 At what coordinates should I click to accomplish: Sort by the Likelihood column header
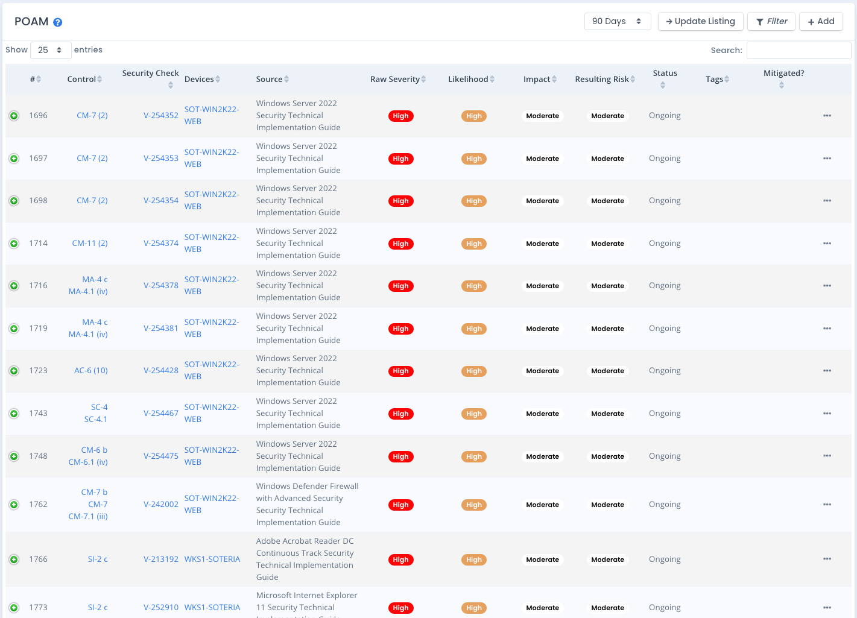(x=471, y=79)
